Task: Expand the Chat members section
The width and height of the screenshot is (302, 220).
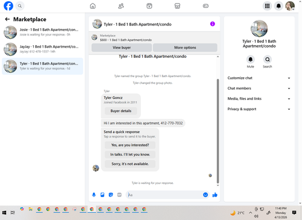Action: (259, 89)
